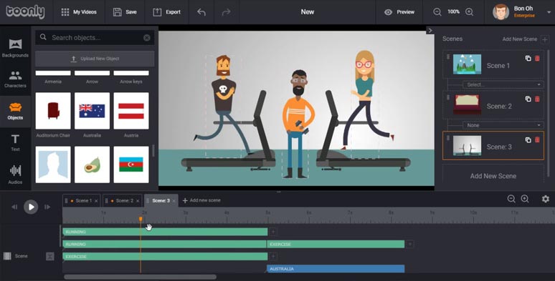Open the Select transition dropdown under Scene 1
Screen dimensions: 555x281
click(x=503, y=84)
